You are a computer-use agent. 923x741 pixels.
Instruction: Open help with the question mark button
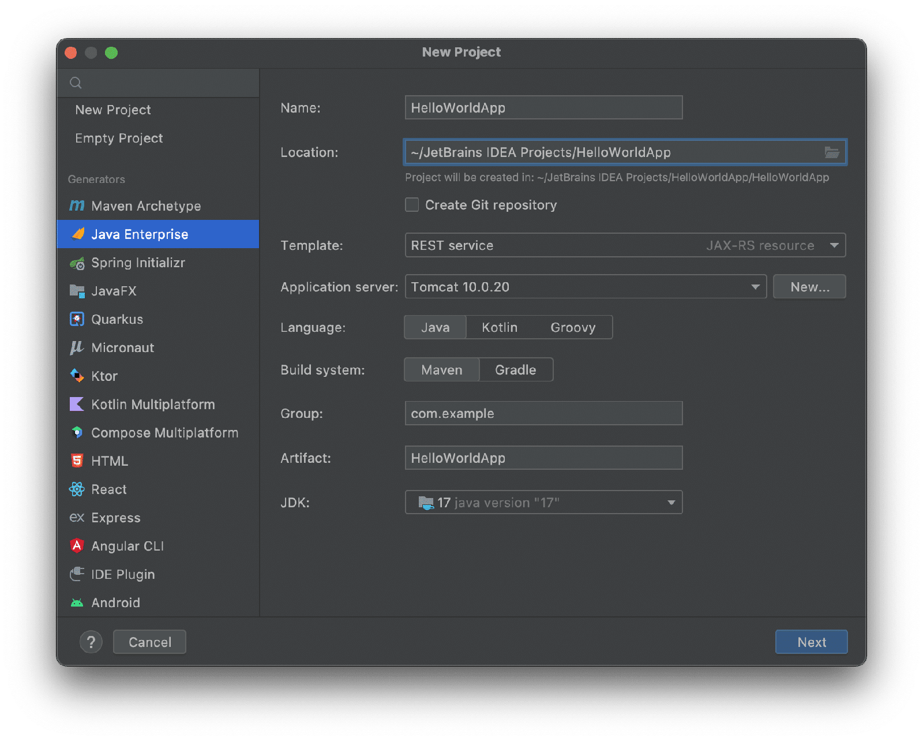pos(91,642)
